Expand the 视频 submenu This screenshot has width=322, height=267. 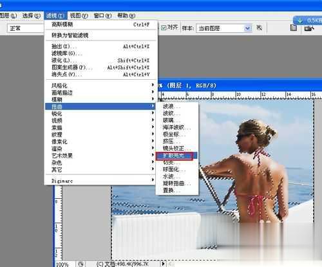click(100, 120)
